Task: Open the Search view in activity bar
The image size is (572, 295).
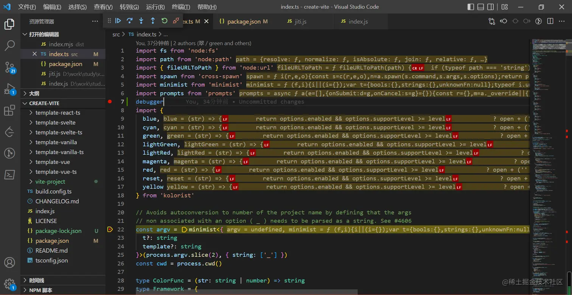Action: click(x=9, y=46)
